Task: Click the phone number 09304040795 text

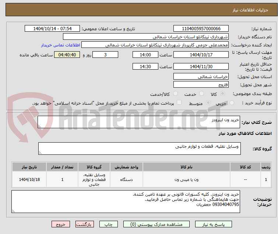Action: 226,205
